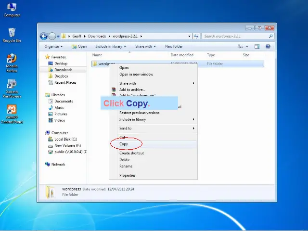Open XAMPP Control Panel shortcut
Screen dimensions: 308x231
tap(12, 114)
